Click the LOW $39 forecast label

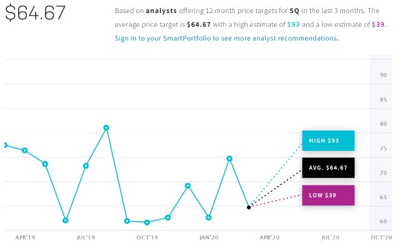[328, 195]
